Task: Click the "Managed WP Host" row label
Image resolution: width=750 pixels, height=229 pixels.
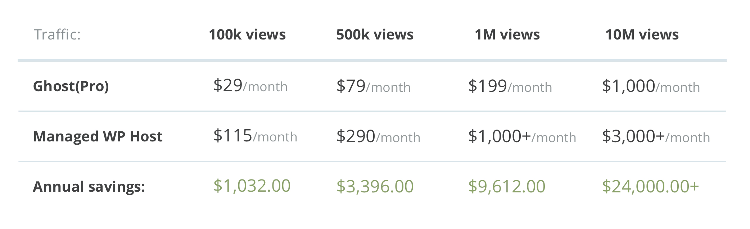Action: 98,136
